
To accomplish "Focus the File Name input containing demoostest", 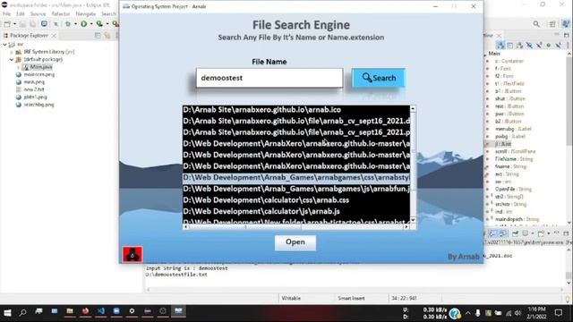I will [269, 78].
